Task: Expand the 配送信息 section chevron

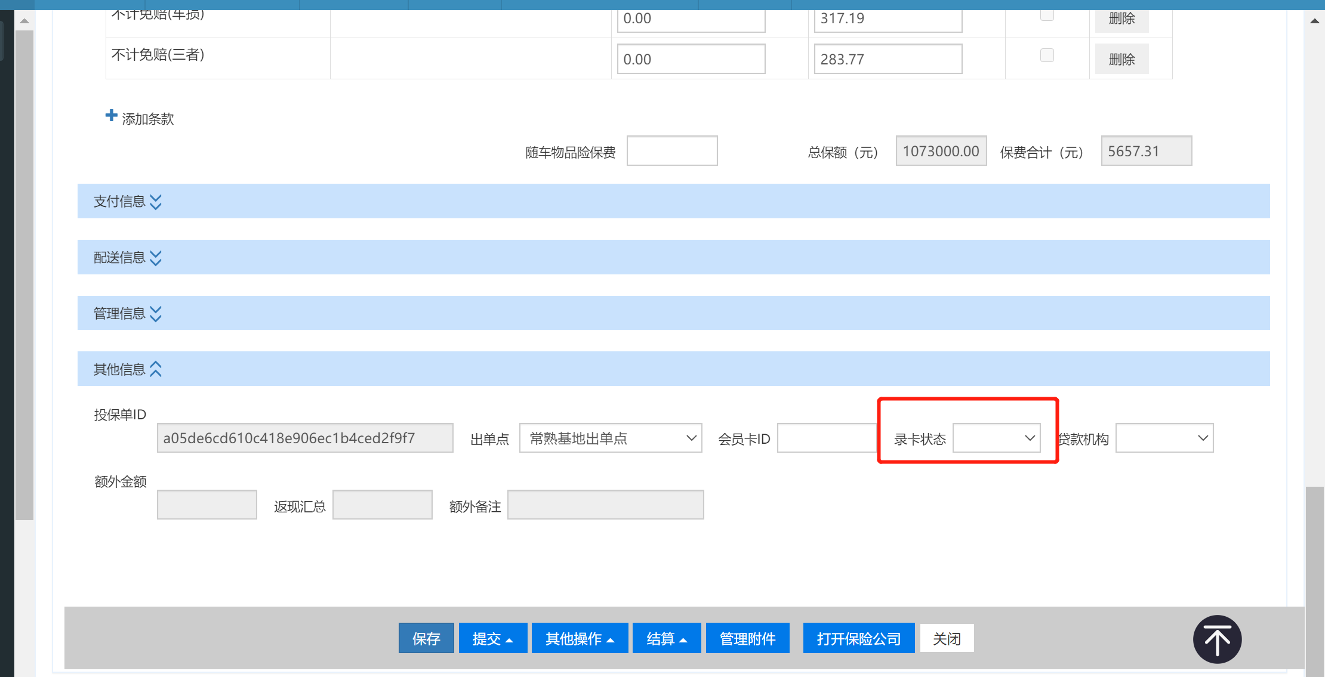Action: 156,258
